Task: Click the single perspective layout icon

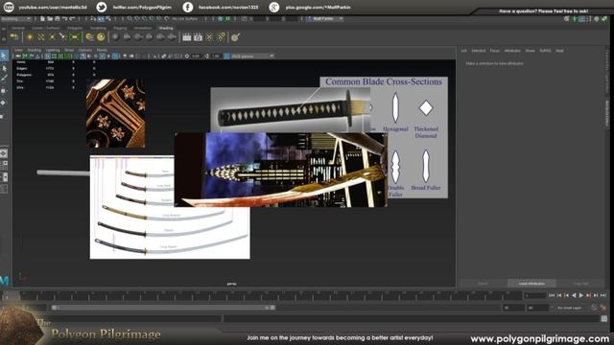Action: tap(4, 153)
